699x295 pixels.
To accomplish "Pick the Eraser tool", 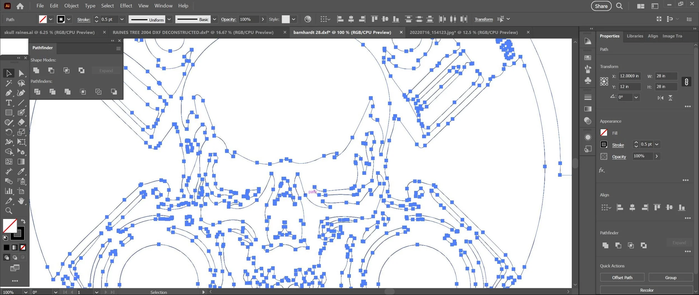I will (21, 122).
